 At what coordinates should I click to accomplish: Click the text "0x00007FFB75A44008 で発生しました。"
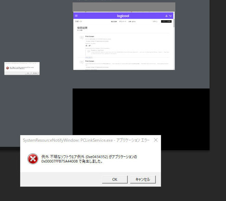(x=72, y=161)
